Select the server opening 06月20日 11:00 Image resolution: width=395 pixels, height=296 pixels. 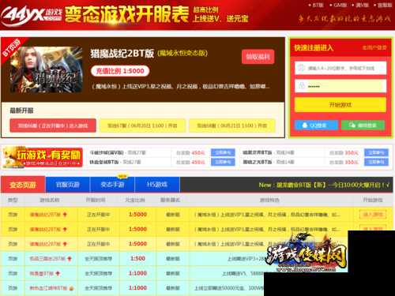click(142, 126)
